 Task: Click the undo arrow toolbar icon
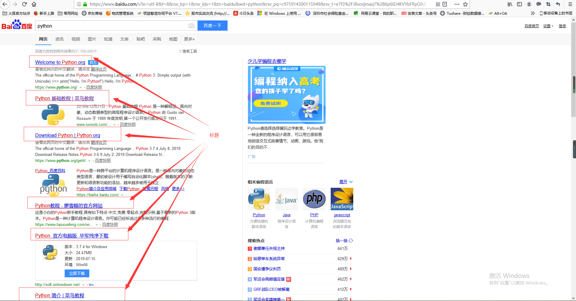[558, 4]
